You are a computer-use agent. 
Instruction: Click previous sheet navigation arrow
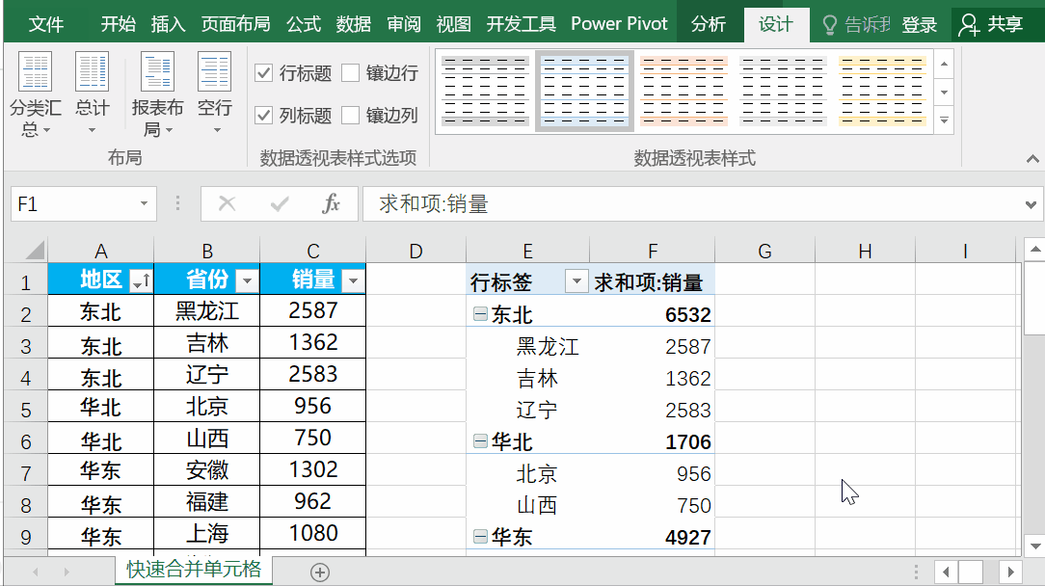point(36,572)
